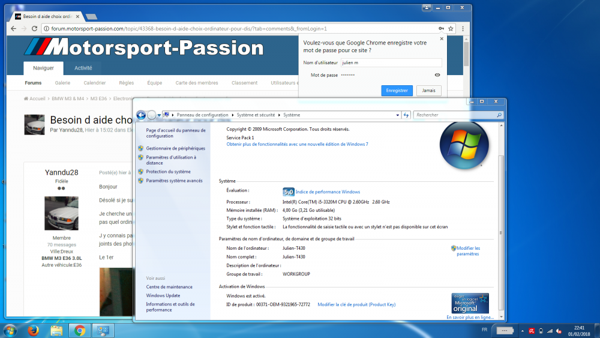Click En savoir plus en ligne link

point(470,318)
